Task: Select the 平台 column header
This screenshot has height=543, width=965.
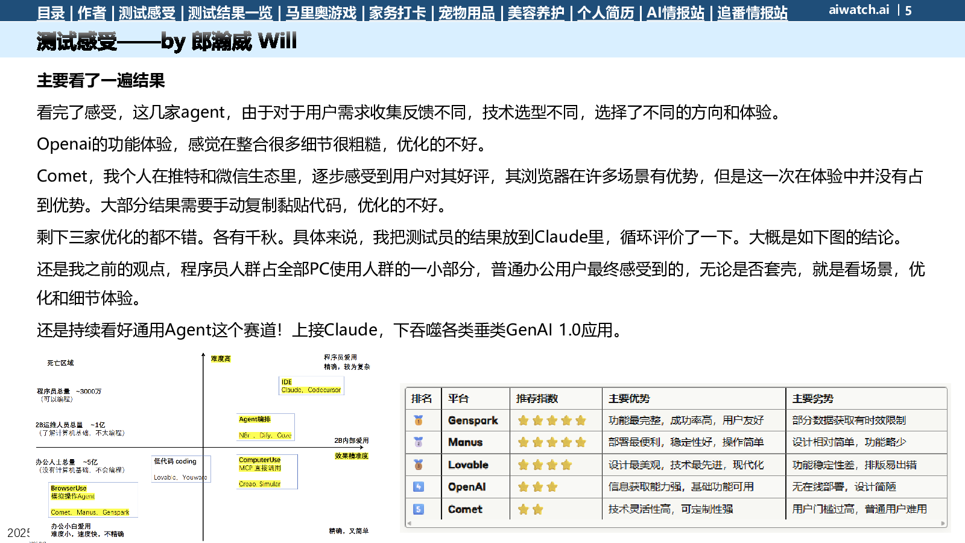Action: click(x=458, y=398)
